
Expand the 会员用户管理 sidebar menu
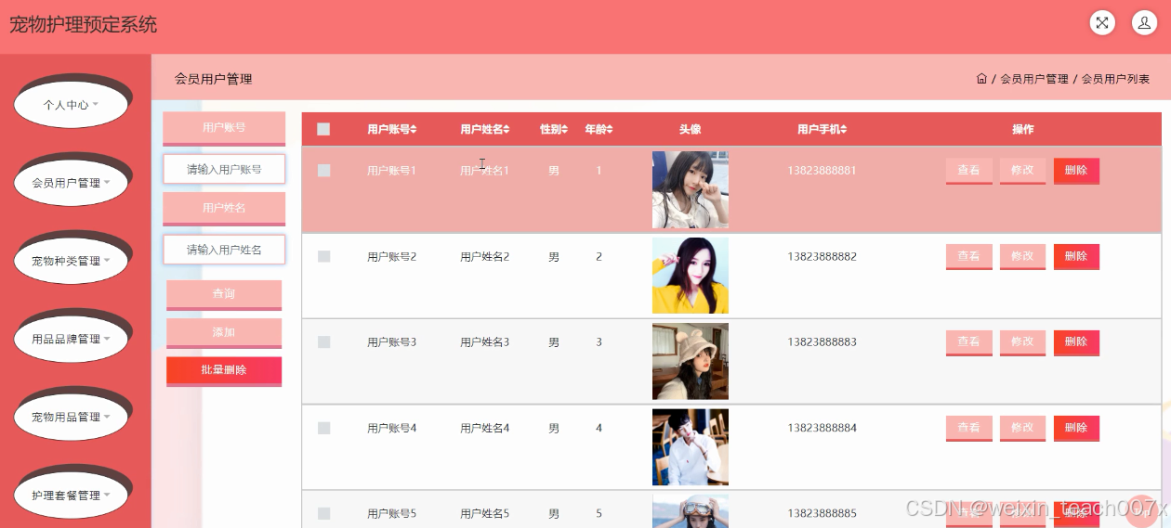71,183
